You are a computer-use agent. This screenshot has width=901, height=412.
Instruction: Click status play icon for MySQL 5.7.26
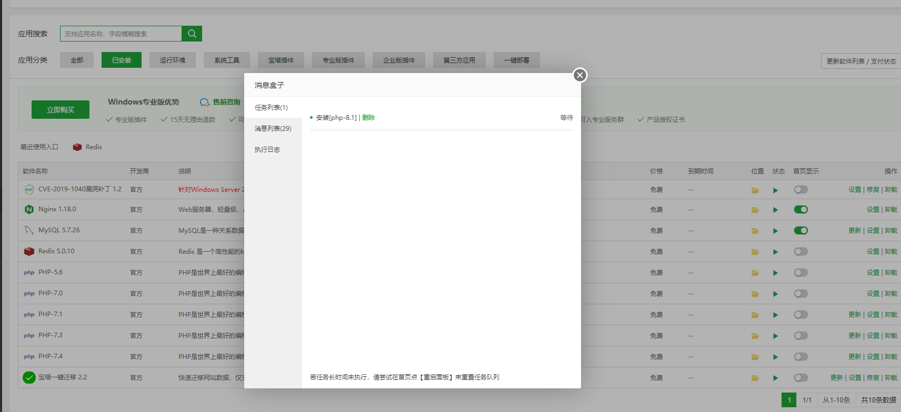(x=776, y=231)
